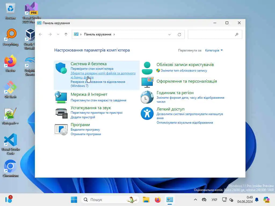
Task: Expand the address bar history dropdown
Action: point(169,35)
